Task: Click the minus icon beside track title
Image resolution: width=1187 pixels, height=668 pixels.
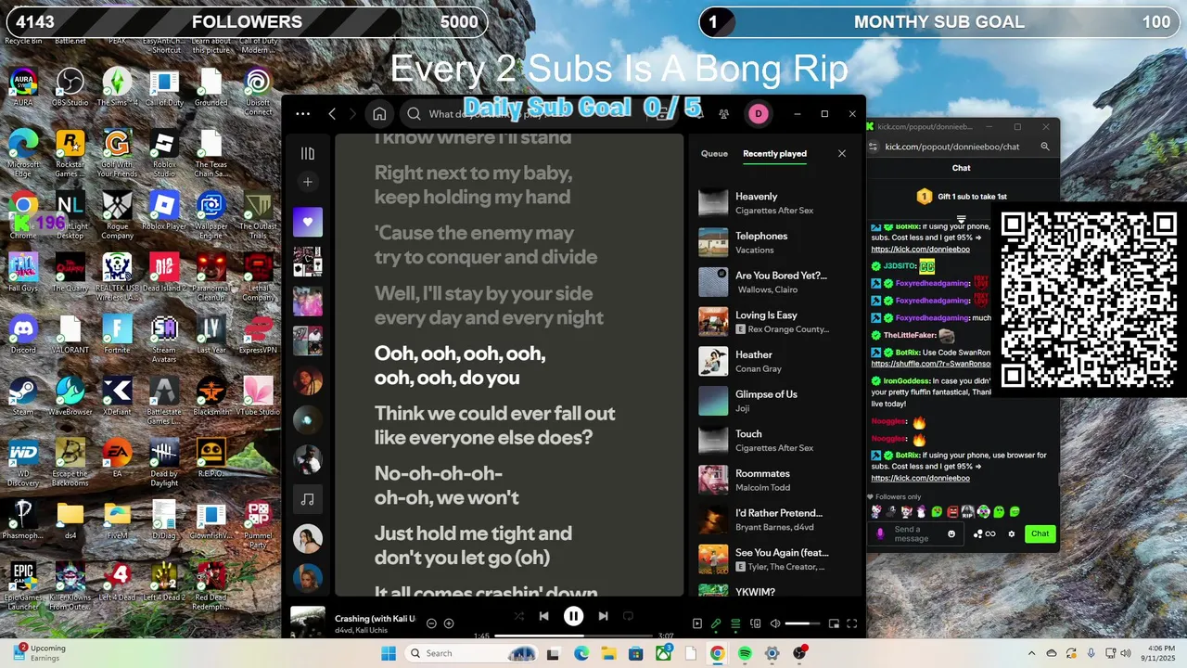Action: [431, 623]
